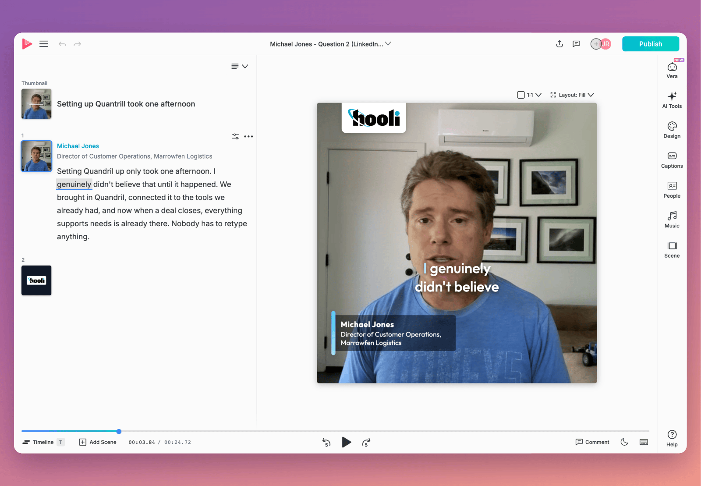Click the add collaborator avatar icon
This screenshot has width=701, height=486.
click(596, 44)
